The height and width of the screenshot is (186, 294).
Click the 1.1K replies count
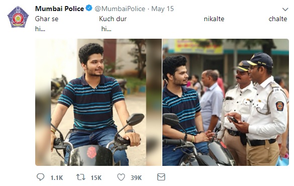[x=57, y=177]
